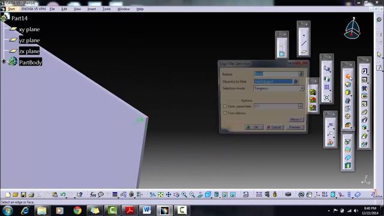This screenshot has width=384, height=216.
Task: Select the zx plane in tree
Action: (x=29, y=51)
